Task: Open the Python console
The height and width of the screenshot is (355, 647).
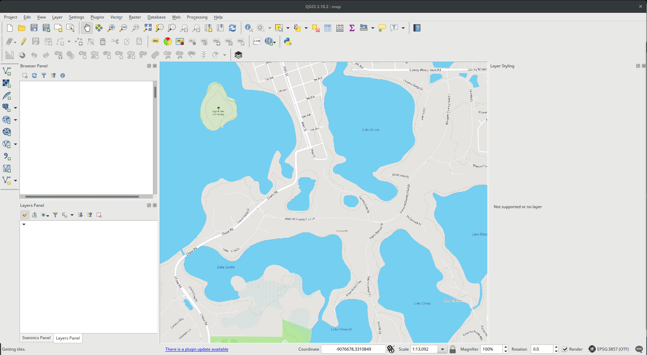Action: click(x=287, y=41)
